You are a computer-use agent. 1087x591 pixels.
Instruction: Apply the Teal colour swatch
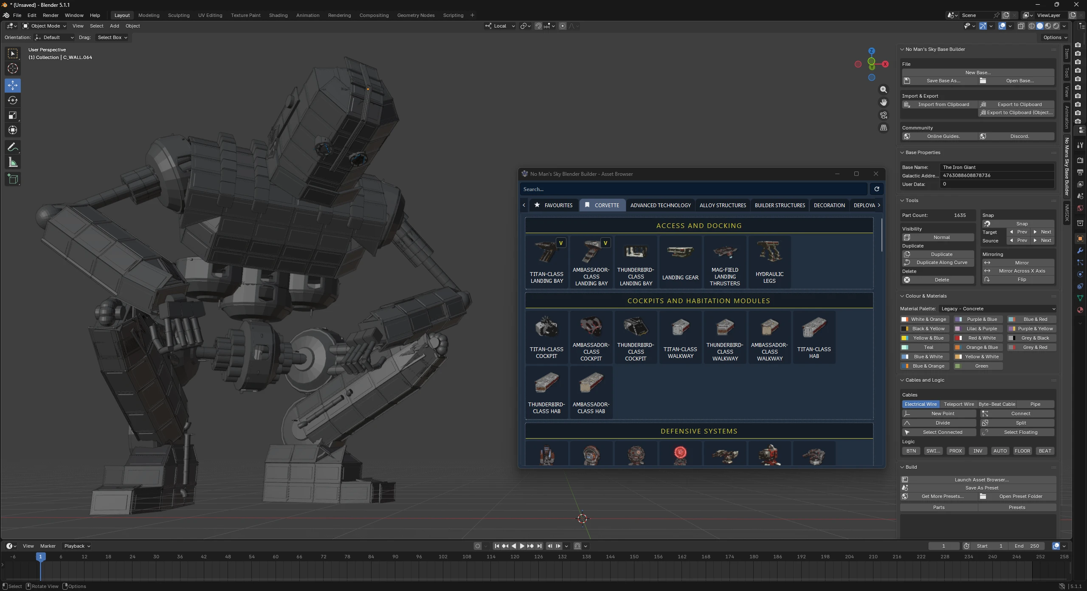tap(925, 347)
